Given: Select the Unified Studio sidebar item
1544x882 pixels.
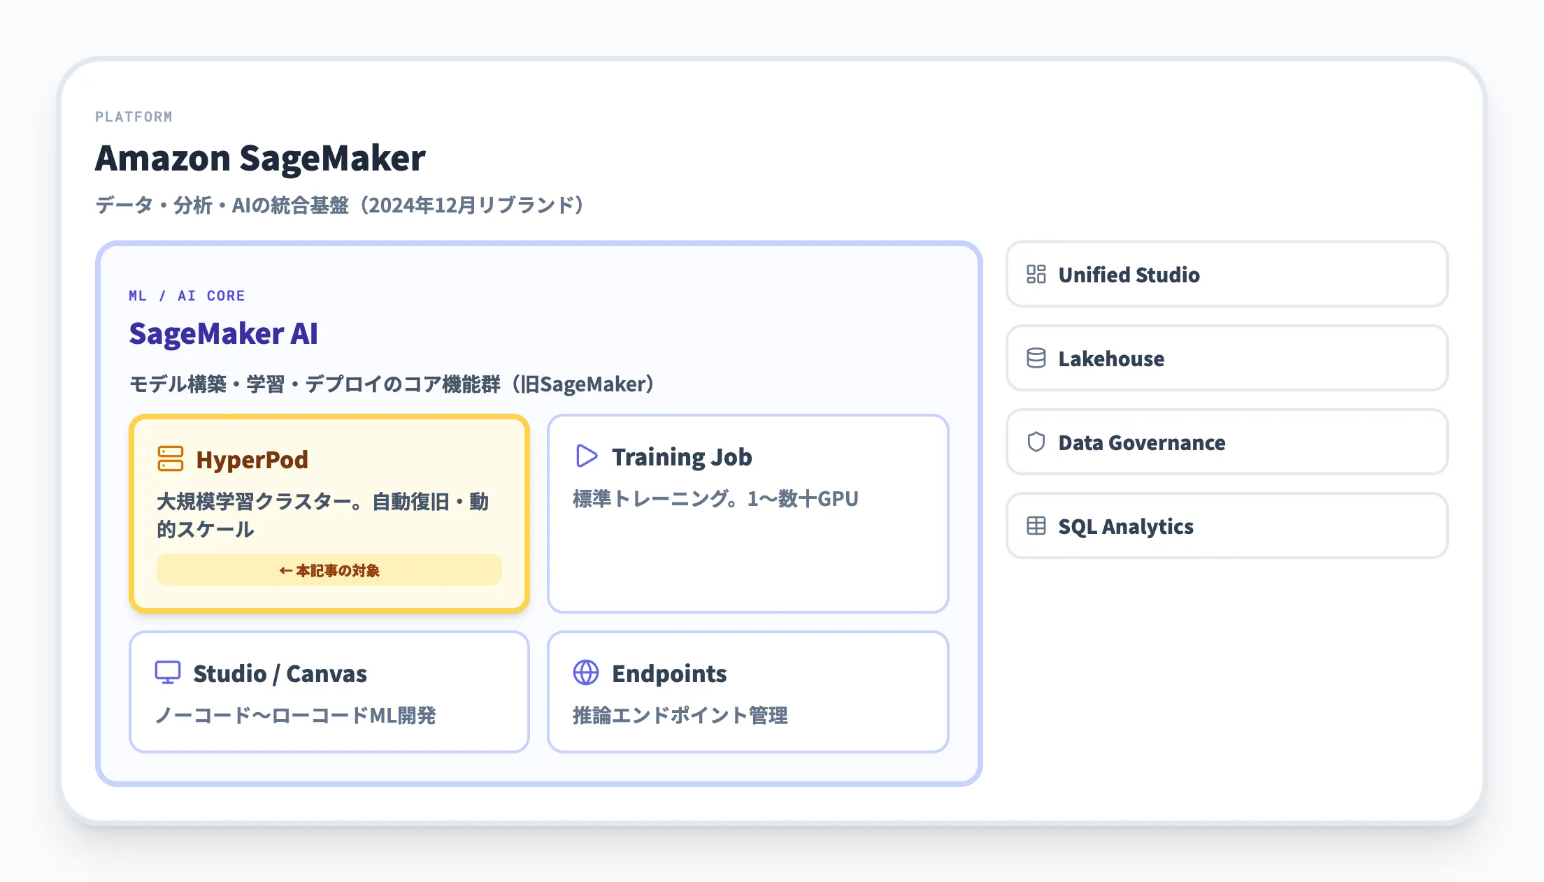Looking at the screenshot, I should (1226, 275).
